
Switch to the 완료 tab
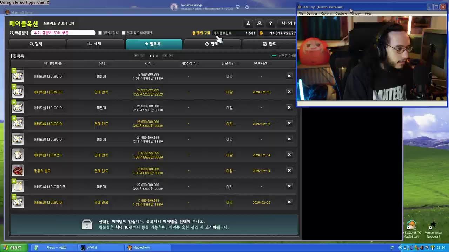tap(269, 44)
